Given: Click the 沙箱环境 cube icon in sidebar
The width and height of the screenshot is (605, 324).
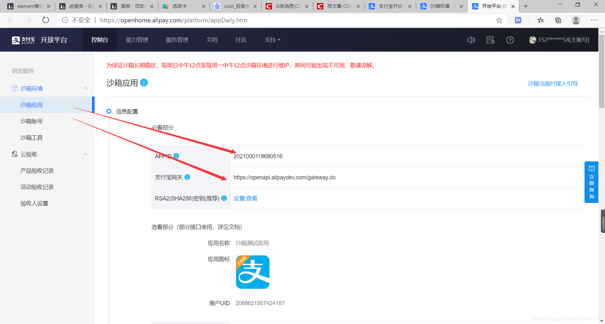Looking at the screenshot, I should pos(14,88).
